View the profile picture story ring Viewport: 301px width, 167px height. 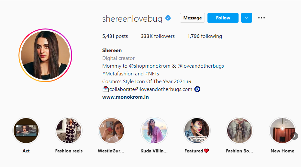click(45, 55)
